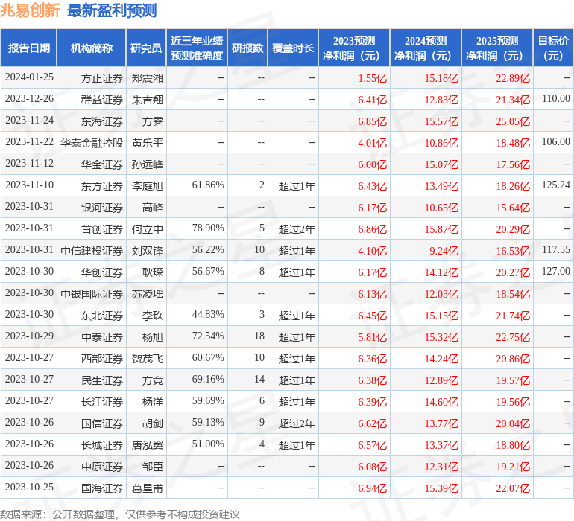Select the 中银国际证券 institution cell
The width and height of the screenshot is (574, 521).
pos(92,294)
